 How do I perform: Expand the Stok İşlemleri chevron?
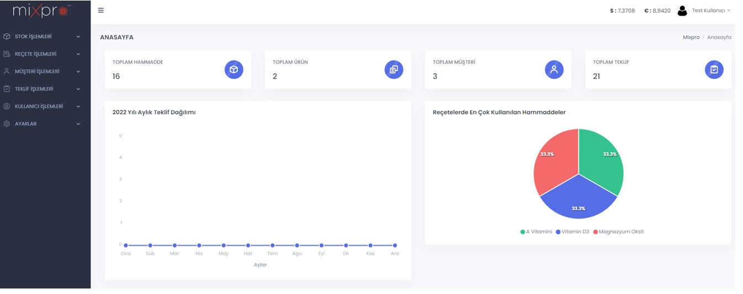point(78,37)
